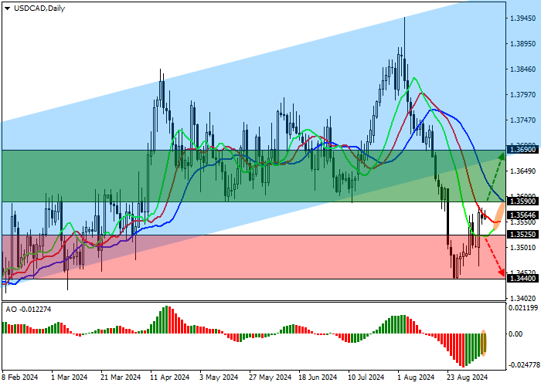Select the AO -0.012274 indicator label

(x=29, y=309)
